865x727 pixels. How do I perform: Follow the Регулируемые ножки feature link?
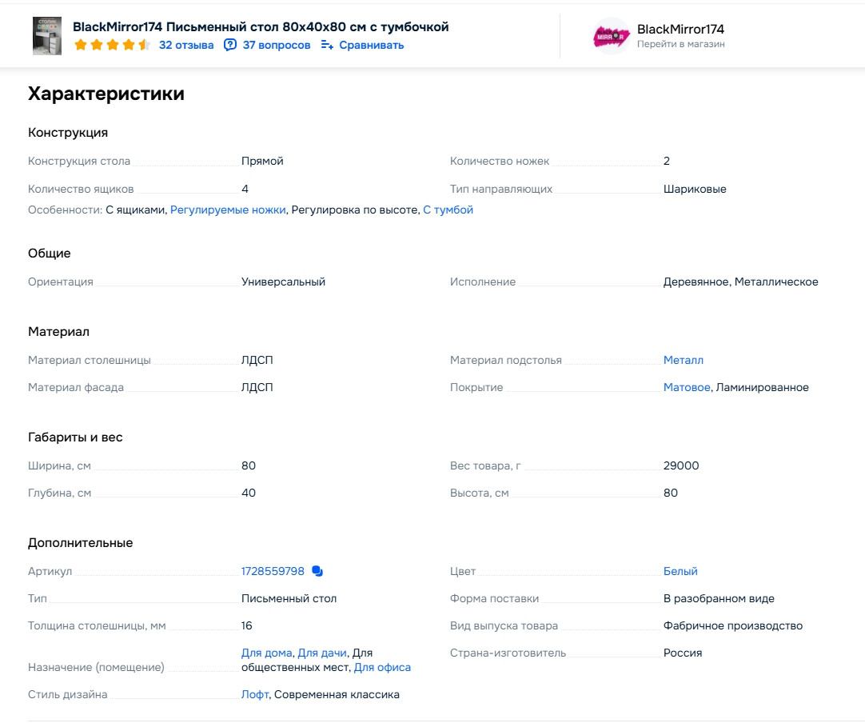click(228, 210)
